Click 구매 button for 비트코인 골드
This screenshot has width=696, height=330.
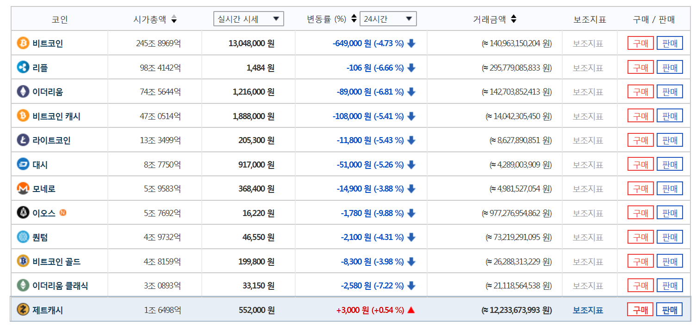(x=640, y=262)
